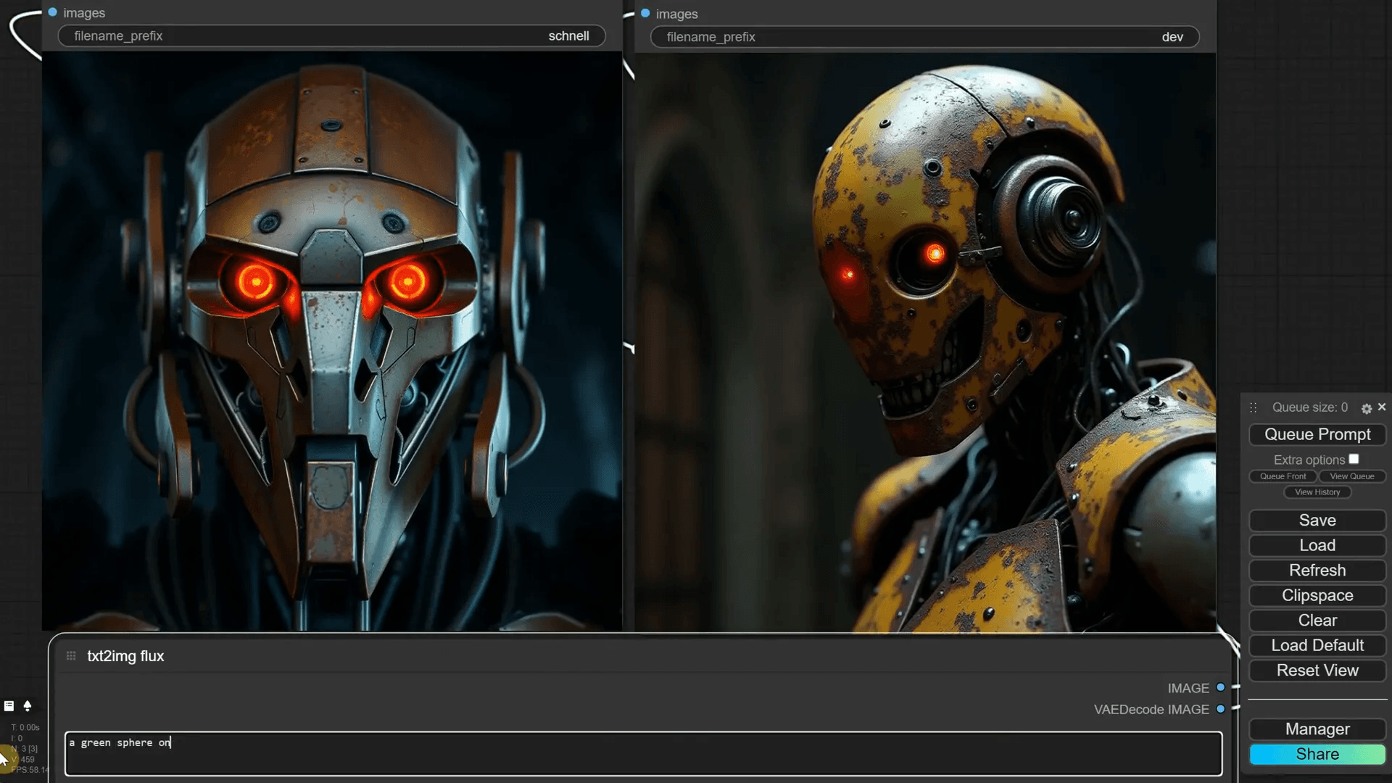Edit the schnell filename_prefix field

(331, 36)
